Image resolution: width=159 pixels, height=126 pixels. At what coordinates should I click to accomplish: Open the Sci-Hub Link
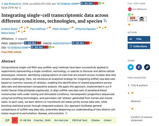tap(61, 120)
